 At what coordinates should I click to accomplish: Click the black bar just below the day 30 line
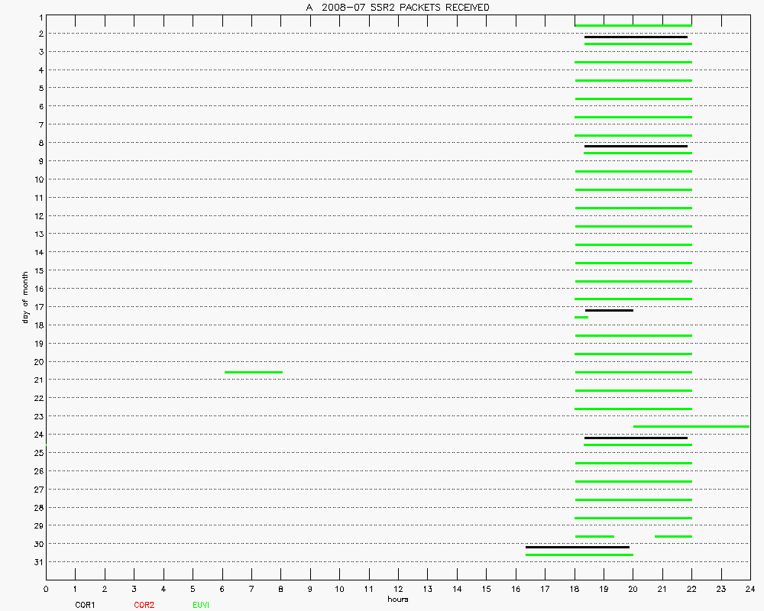coord(577,547)
